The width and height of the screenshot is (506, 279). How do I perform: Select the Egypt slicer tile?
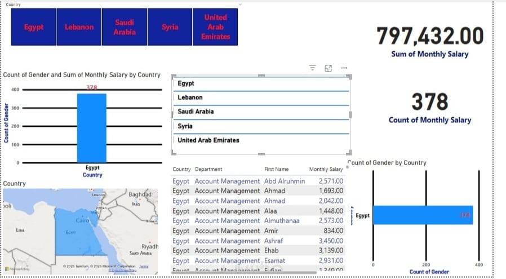34,27
